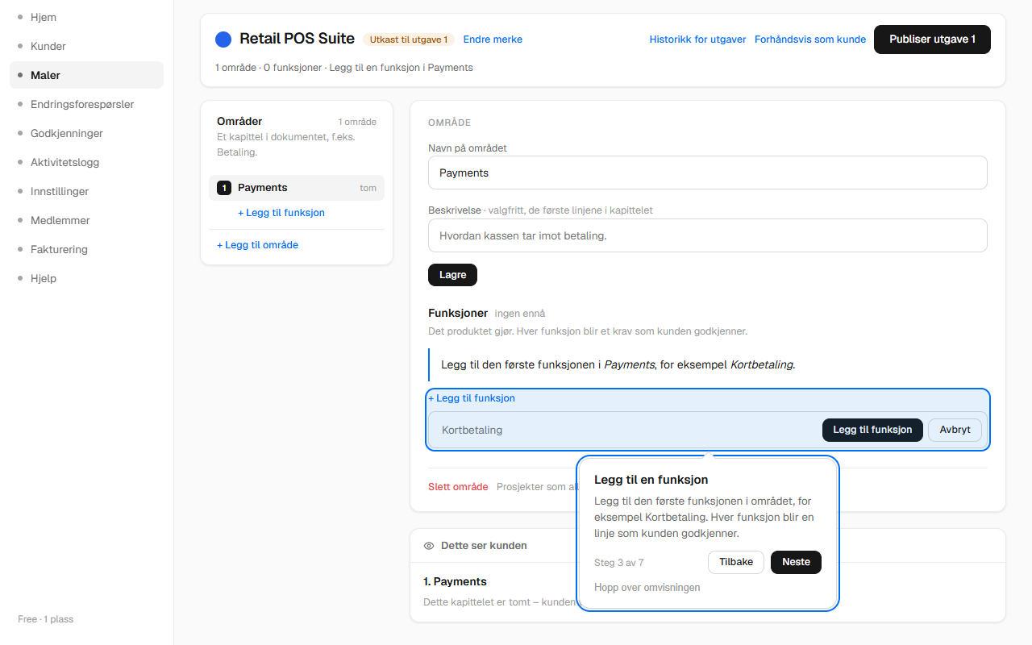
Task: Focus the Kortbetaling function name field
Action: (x=627, y=431)
